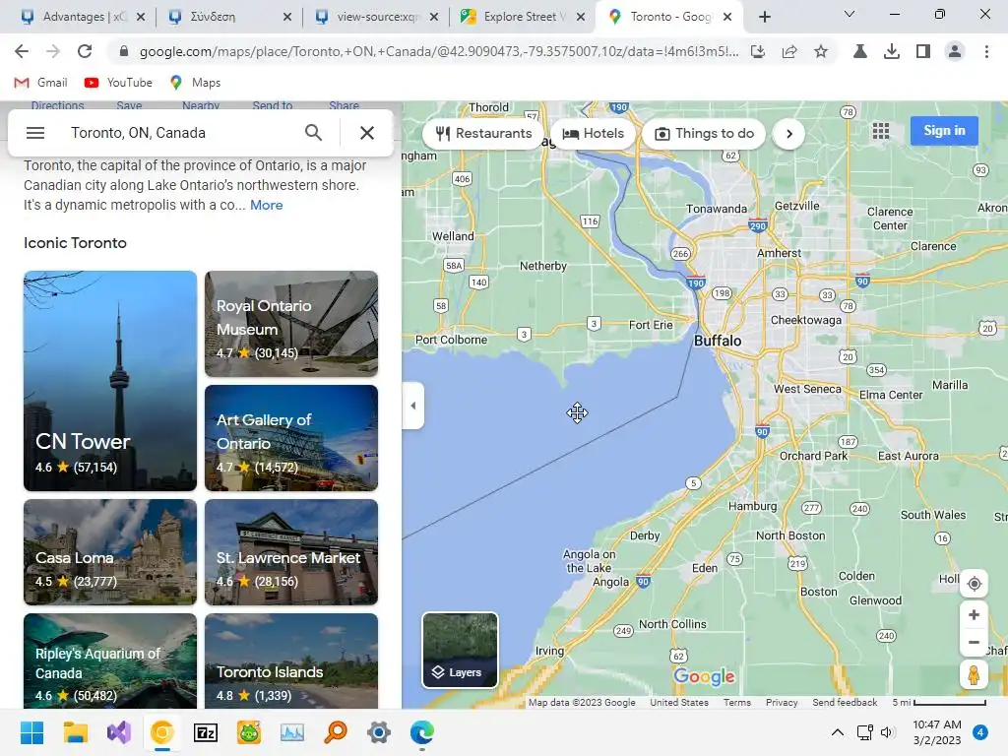Open Visual Studio from taskbar
Image resolution: width=1008 pixels, height=756 pixels.
(x=119, y=732)
